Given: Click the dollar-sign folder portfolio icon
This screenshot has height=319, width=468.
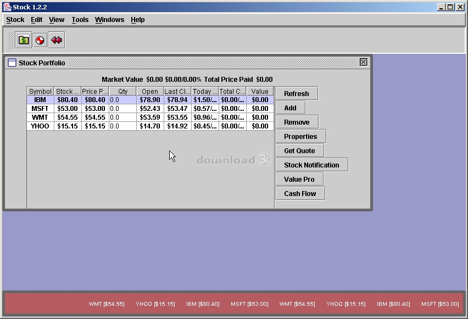Looking at the screenshot, I should pyautogui.click(x=24, y=40).
